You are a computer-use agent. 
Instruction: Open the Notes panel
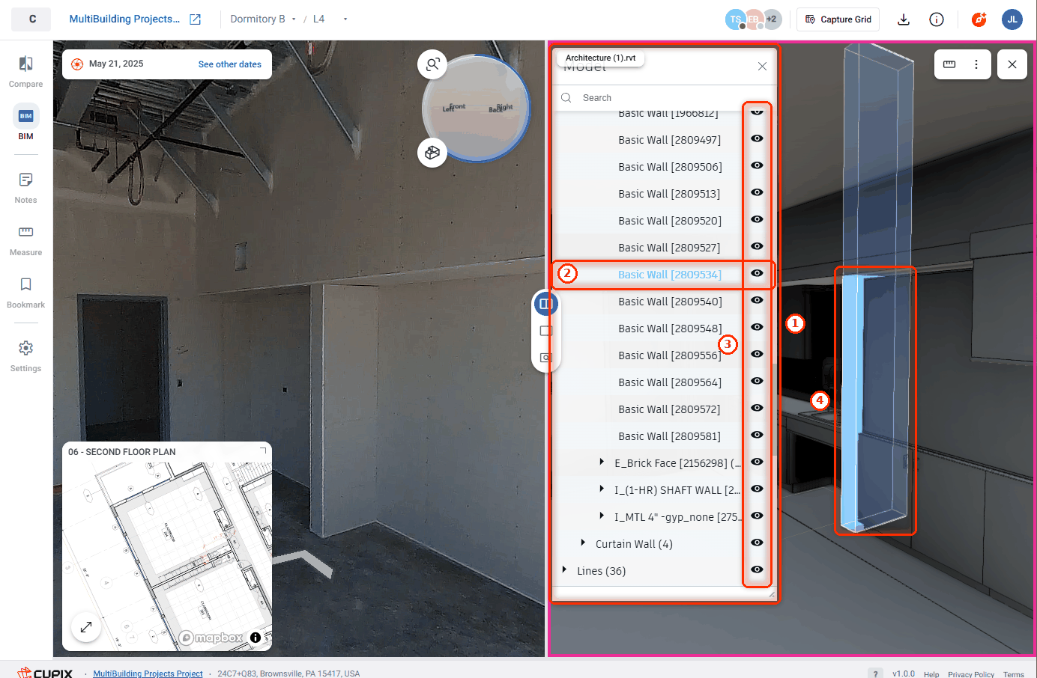(x=25, y=188)
